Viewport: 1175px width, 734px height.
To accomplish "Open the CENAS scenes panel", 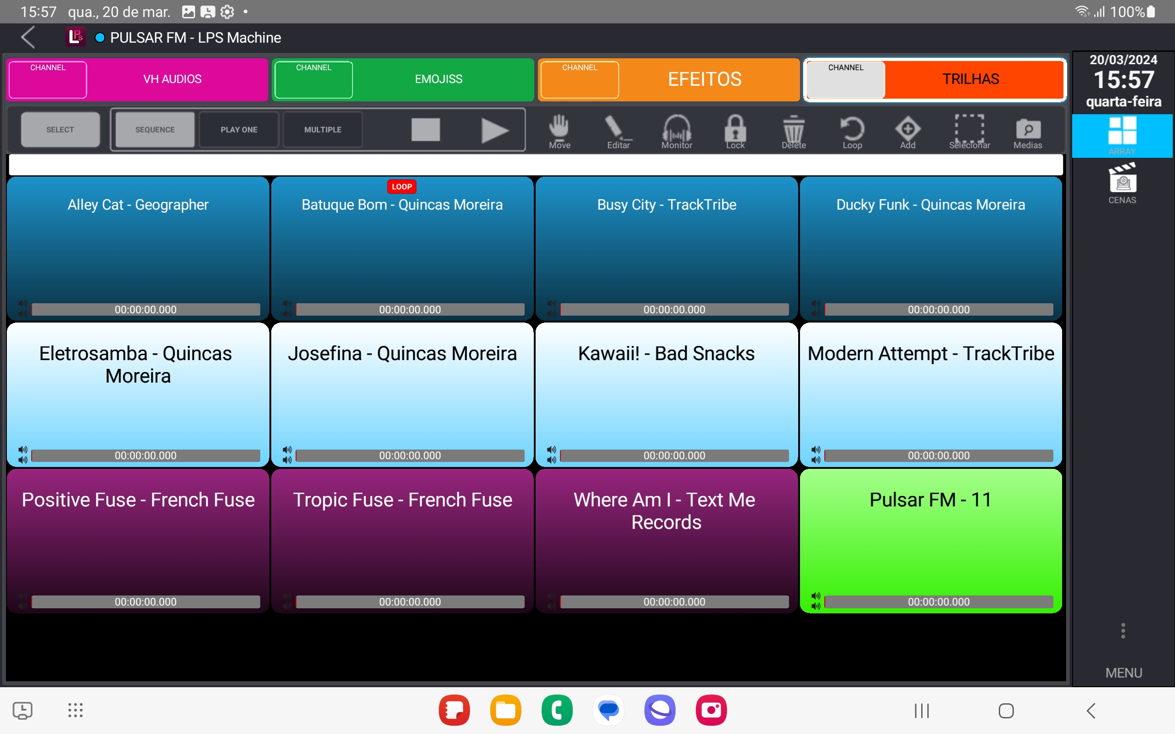I will click(1122, 183).
